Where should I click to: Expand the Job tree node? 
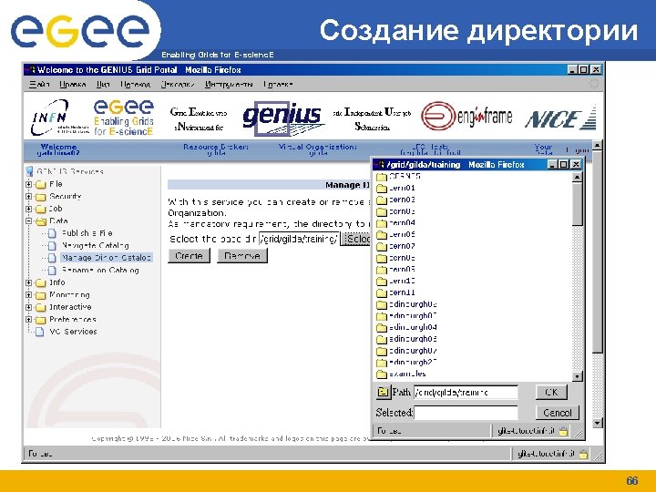pos(28,209)
